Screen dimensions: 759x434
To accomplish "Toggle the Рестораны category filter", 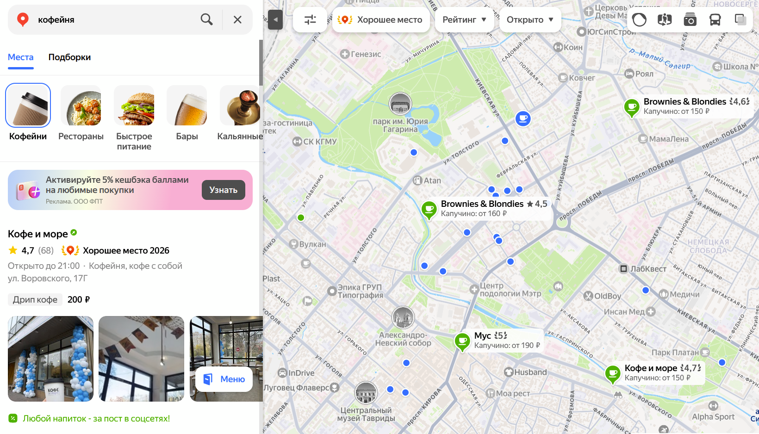I will [81, 112].
